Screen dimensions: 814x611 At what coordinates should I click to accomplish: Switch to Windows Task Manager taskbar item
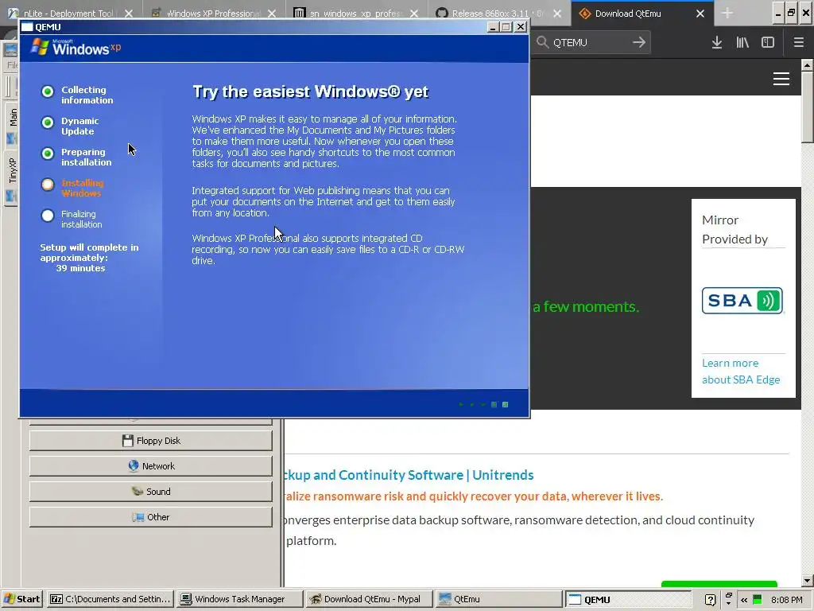coord(239,599)
